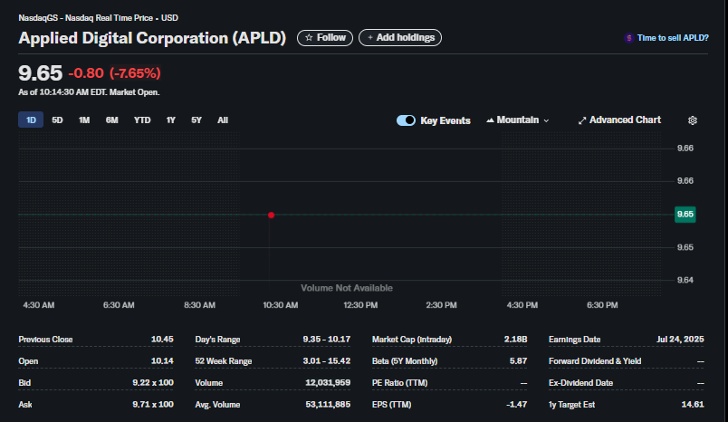Select the 5D range tab

57,120
